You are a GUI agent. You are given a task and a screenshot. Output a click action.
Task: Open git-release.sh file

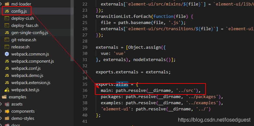[x=24, y=40]
